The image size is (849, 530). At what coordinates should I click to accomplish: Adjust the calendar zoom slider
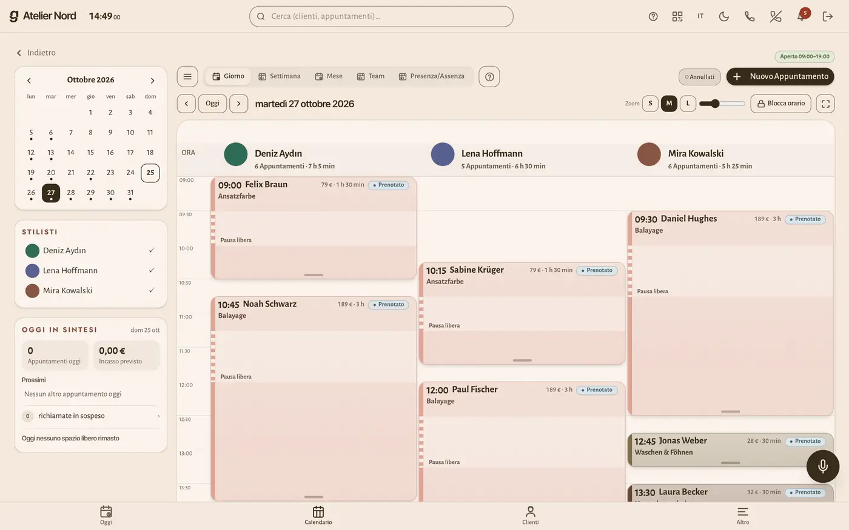pyautogui.click(x=722, y=104)
